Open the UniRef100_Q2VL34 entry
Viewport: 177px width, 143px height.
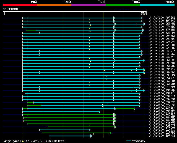(162, 106)
